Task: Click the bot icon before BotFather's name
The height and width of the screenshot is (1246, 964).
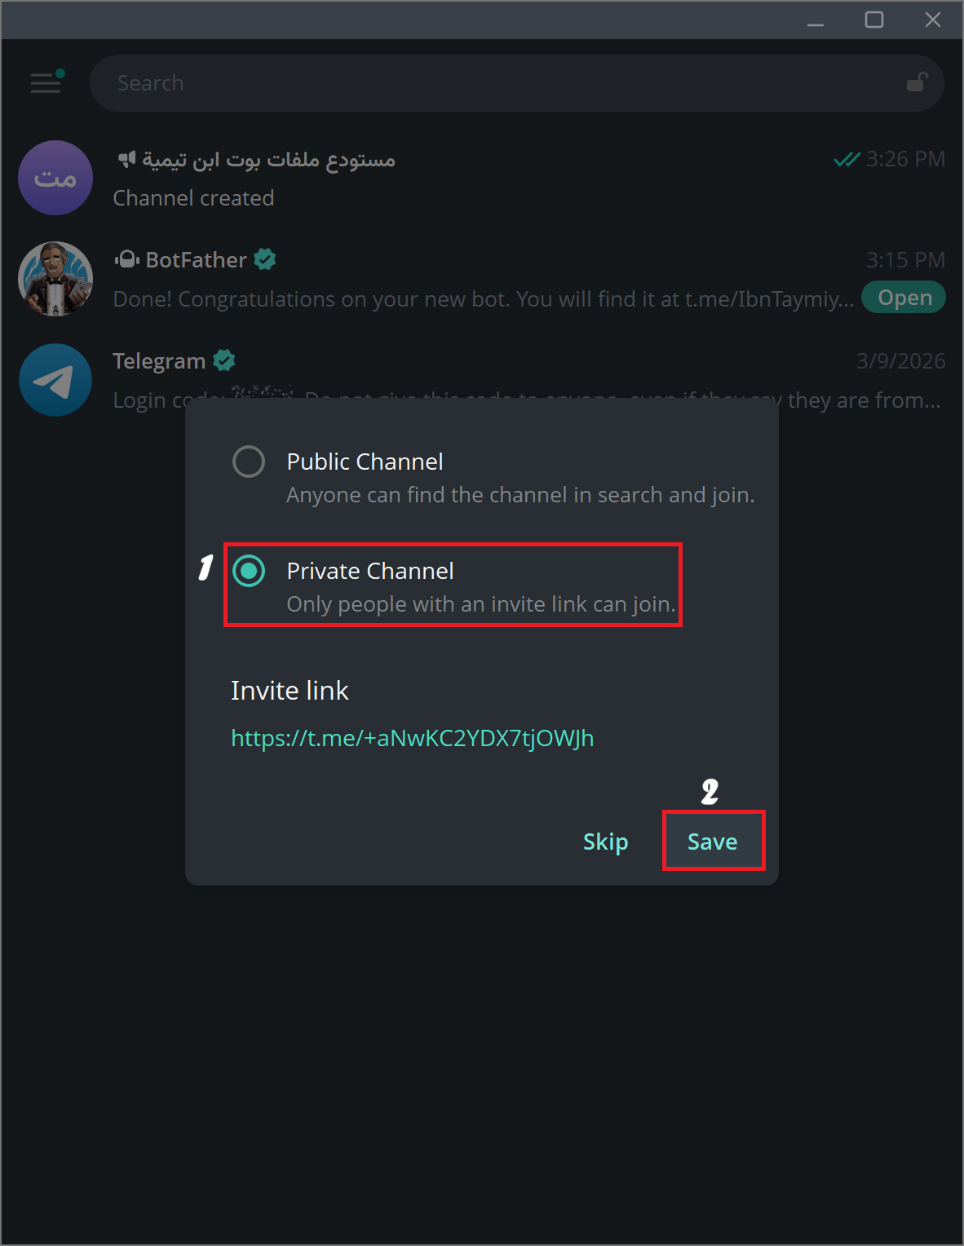Action: click(x=128, y=259)
